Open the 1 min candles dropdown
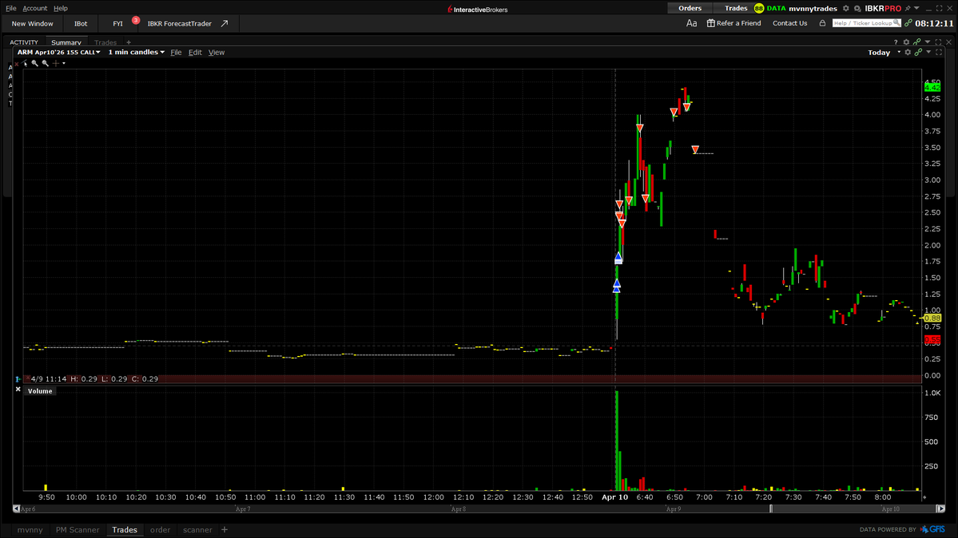Screen dimensions: 958x538 point(137,53)
